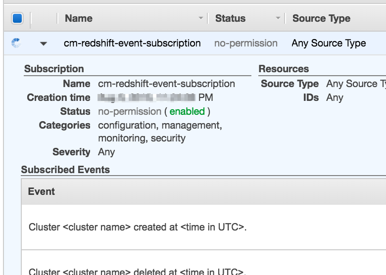Screen dimensions: 386x275
Task: Click the Event column header
Action: coord(42,191)
